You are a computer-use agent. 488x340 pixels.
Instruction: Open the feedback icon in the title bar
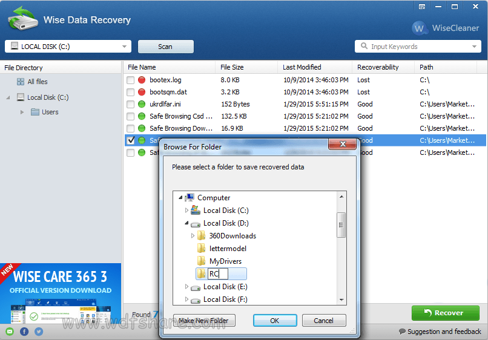[422, 7]
